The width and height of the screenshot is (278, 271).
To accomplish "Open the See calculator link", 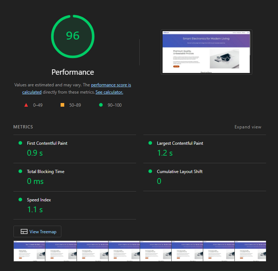I will 109,92.
